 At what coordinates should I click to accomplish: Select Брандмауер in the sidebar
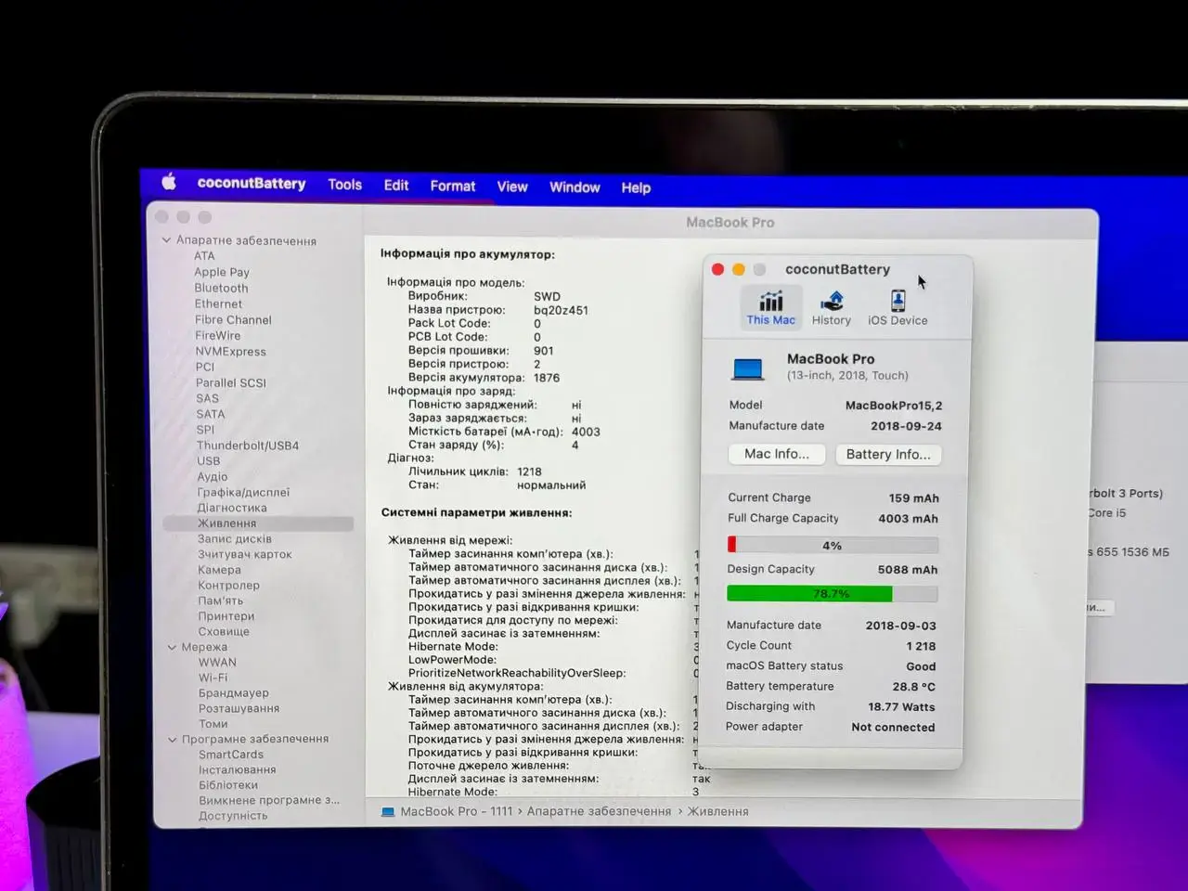(234, 693)
